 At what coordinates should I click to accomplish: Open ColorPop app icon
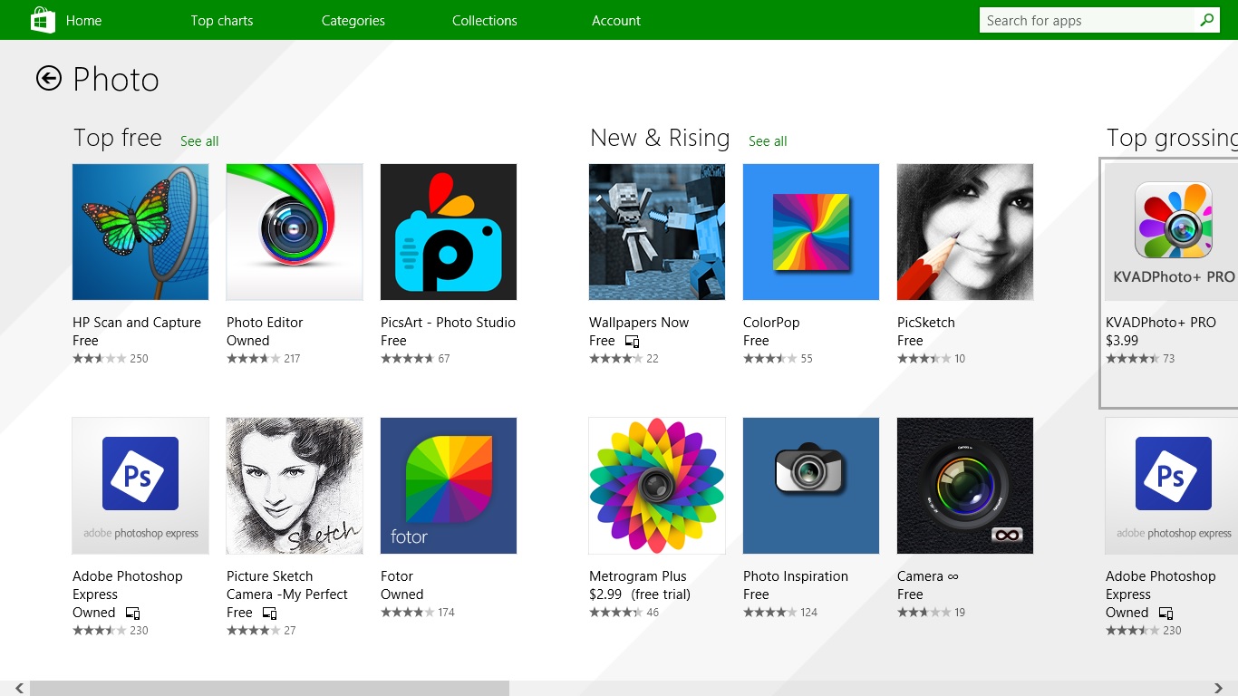point(811,232)
